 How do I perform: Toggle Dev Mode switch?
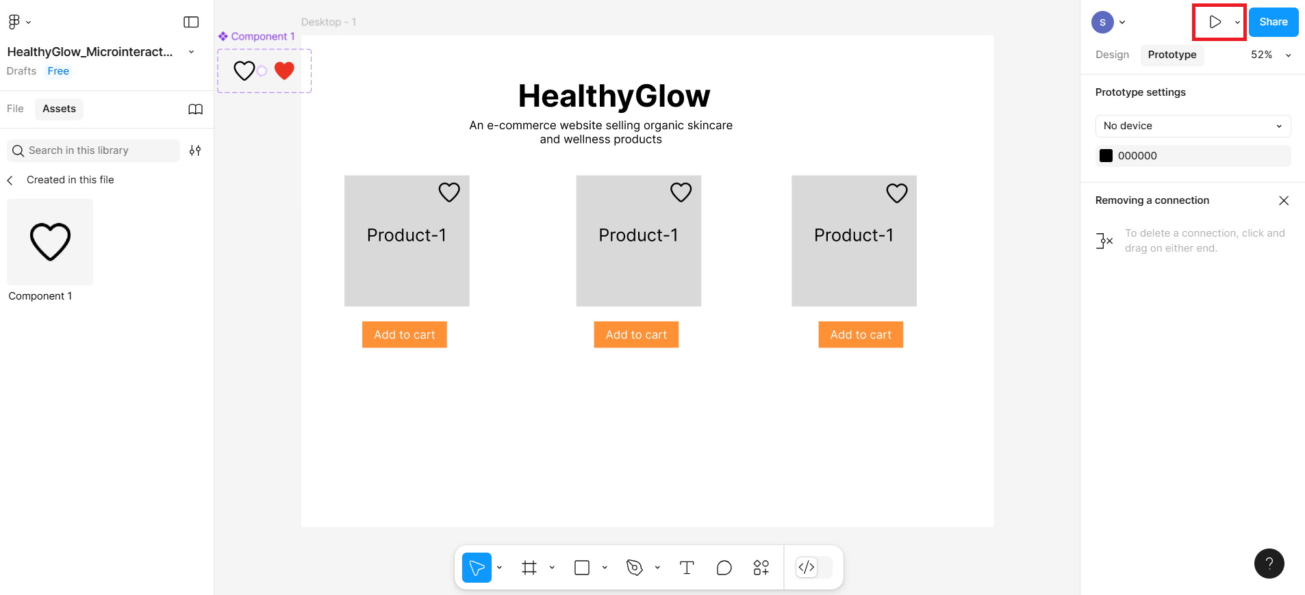pyautogui.click(x=814, y=568)
